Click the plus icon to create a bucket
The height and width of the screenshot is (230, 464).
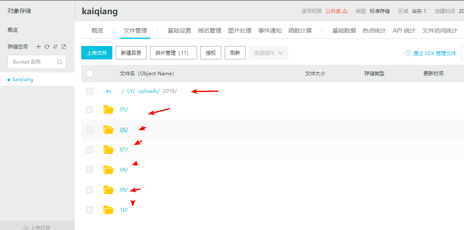pos(39,47)
